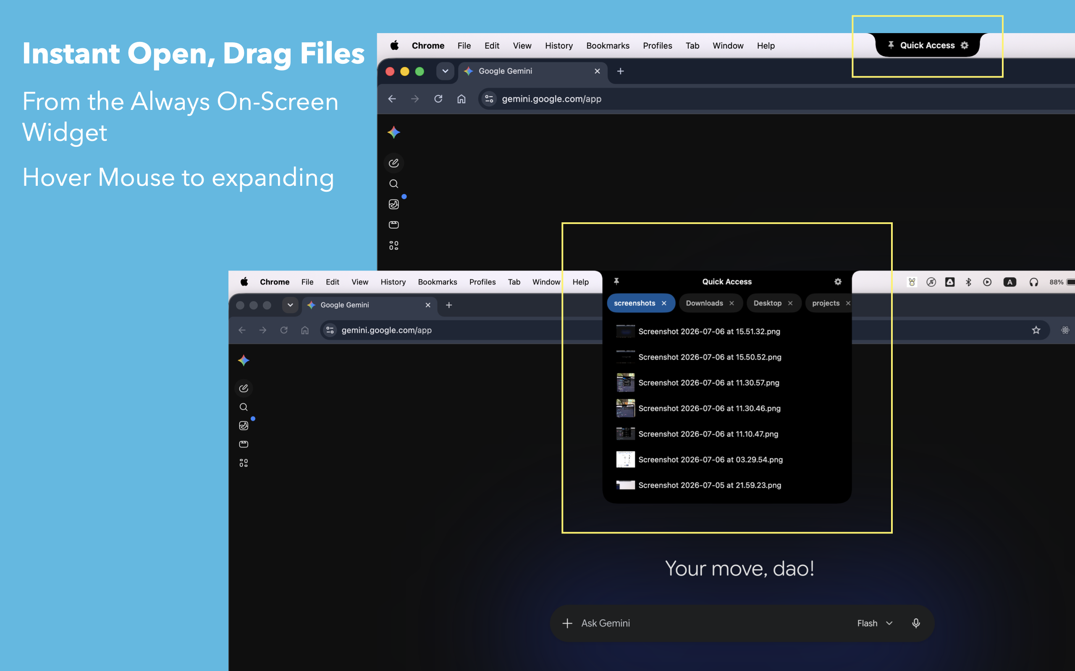Image resolution: width=1075 pixels, height=671 pixels.
Task: Click play circle icon in menu bar
Action: 987,282
